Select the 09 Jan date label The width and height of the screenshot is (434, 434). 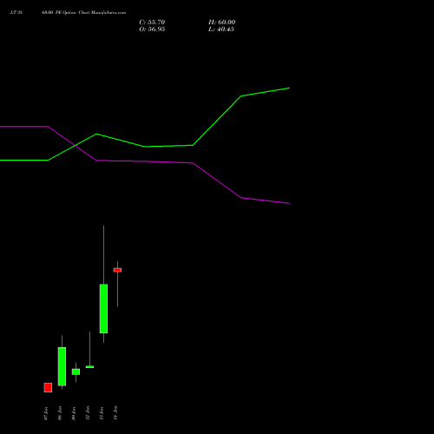pos(74,413)
